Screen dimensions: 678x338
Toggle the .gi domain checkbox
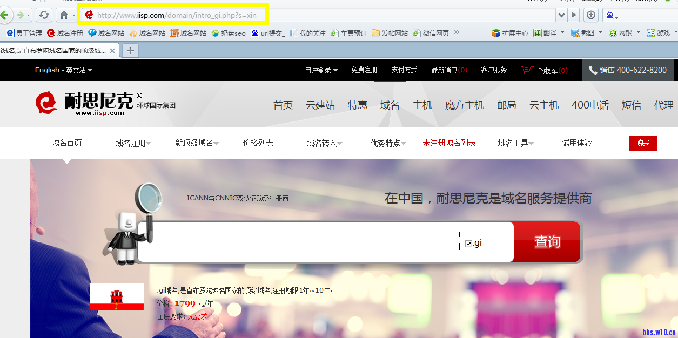pos(468,244)
